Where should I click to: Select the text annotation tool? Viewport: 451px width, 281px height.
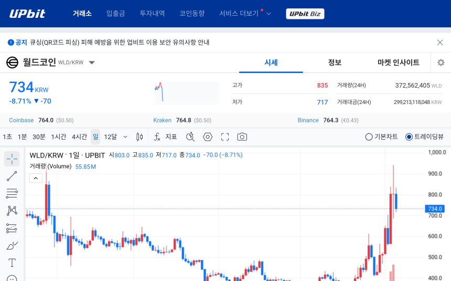(12, 263)
